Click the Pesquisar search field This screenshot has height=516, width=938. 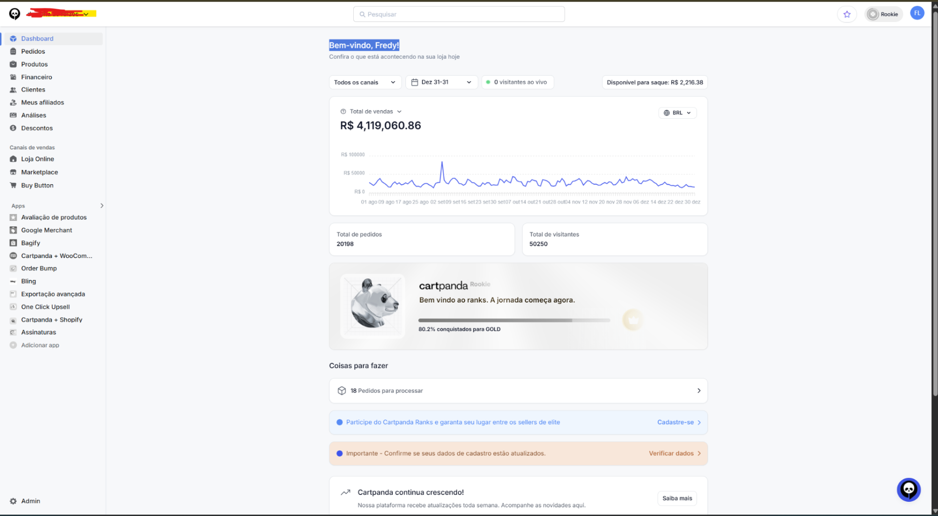[x=459, y=14]
